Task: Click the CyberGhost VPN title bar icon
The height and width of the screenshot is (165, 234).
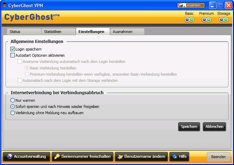Action: (x=4, y=5)
